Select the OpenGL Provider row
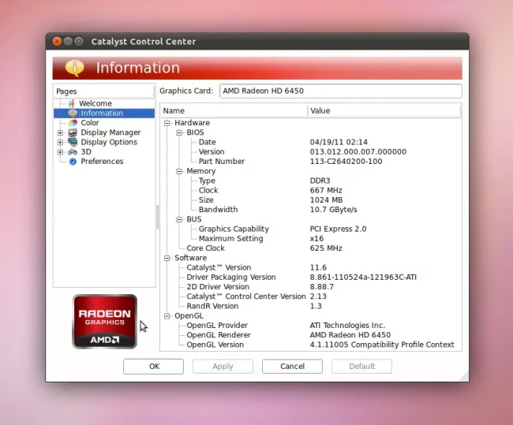 (311, 326)
